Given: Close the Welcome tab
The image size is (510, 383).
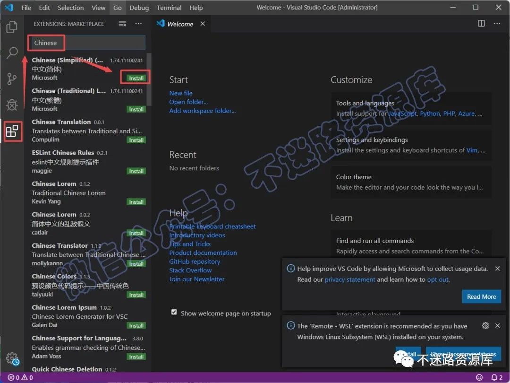Looking at the screenshot, I should pyautogui.click(x=203, y=24).
